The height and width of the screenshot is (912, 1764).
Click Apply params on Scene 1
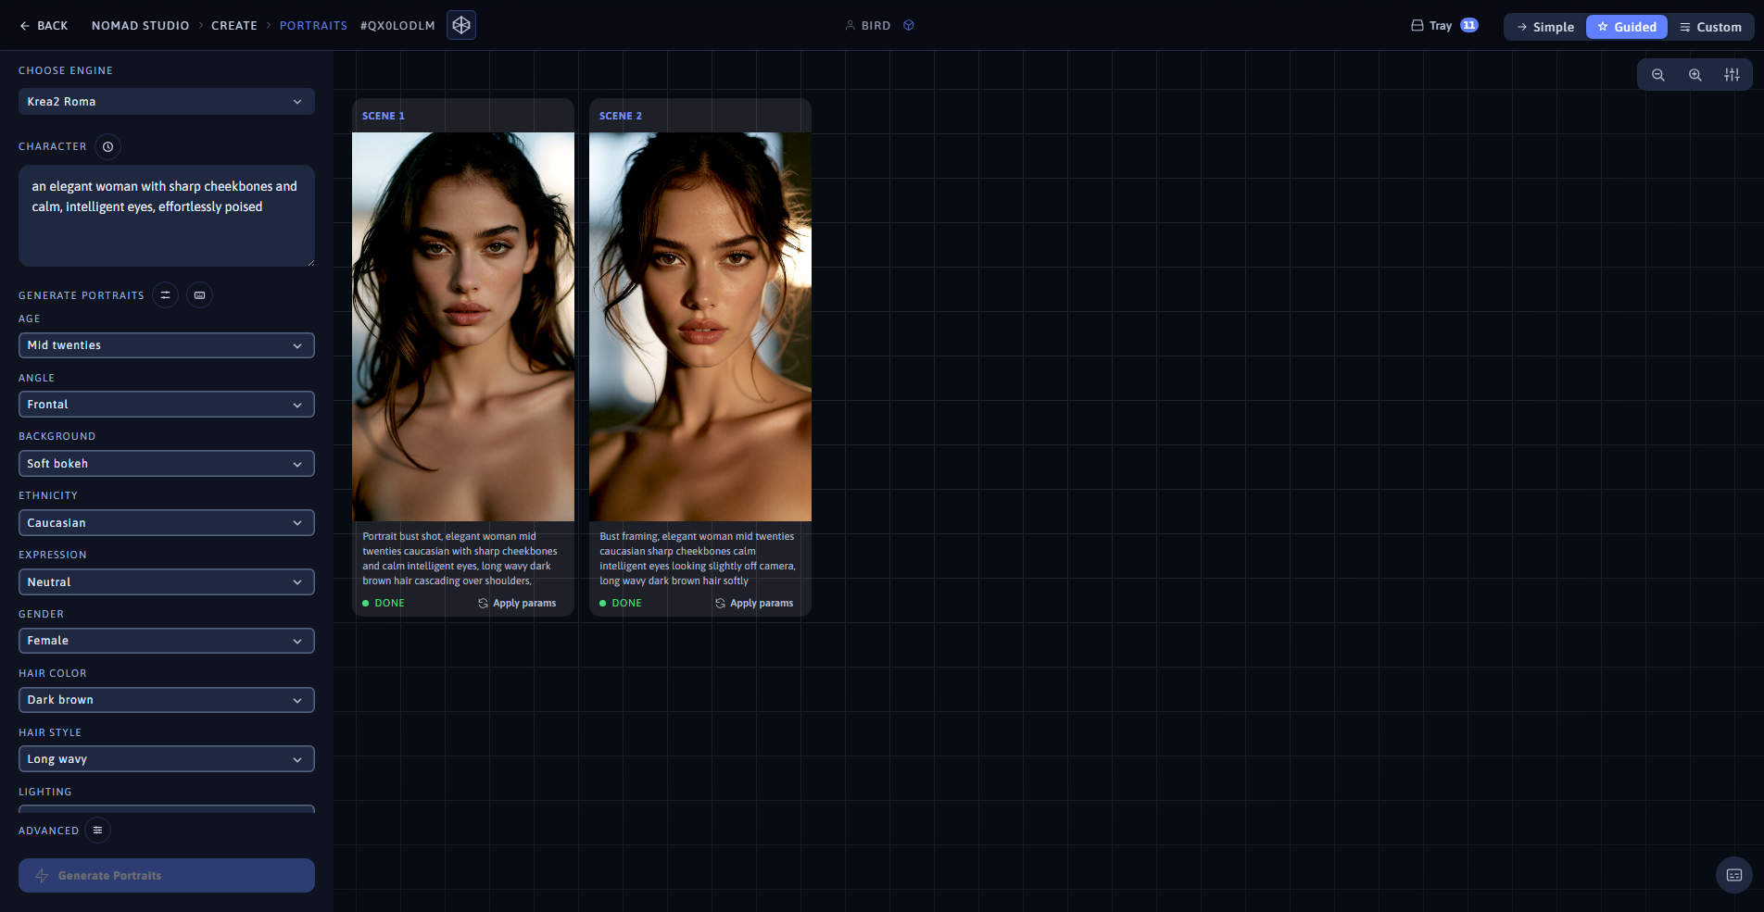pyautogui.click(x=517, y=603)
